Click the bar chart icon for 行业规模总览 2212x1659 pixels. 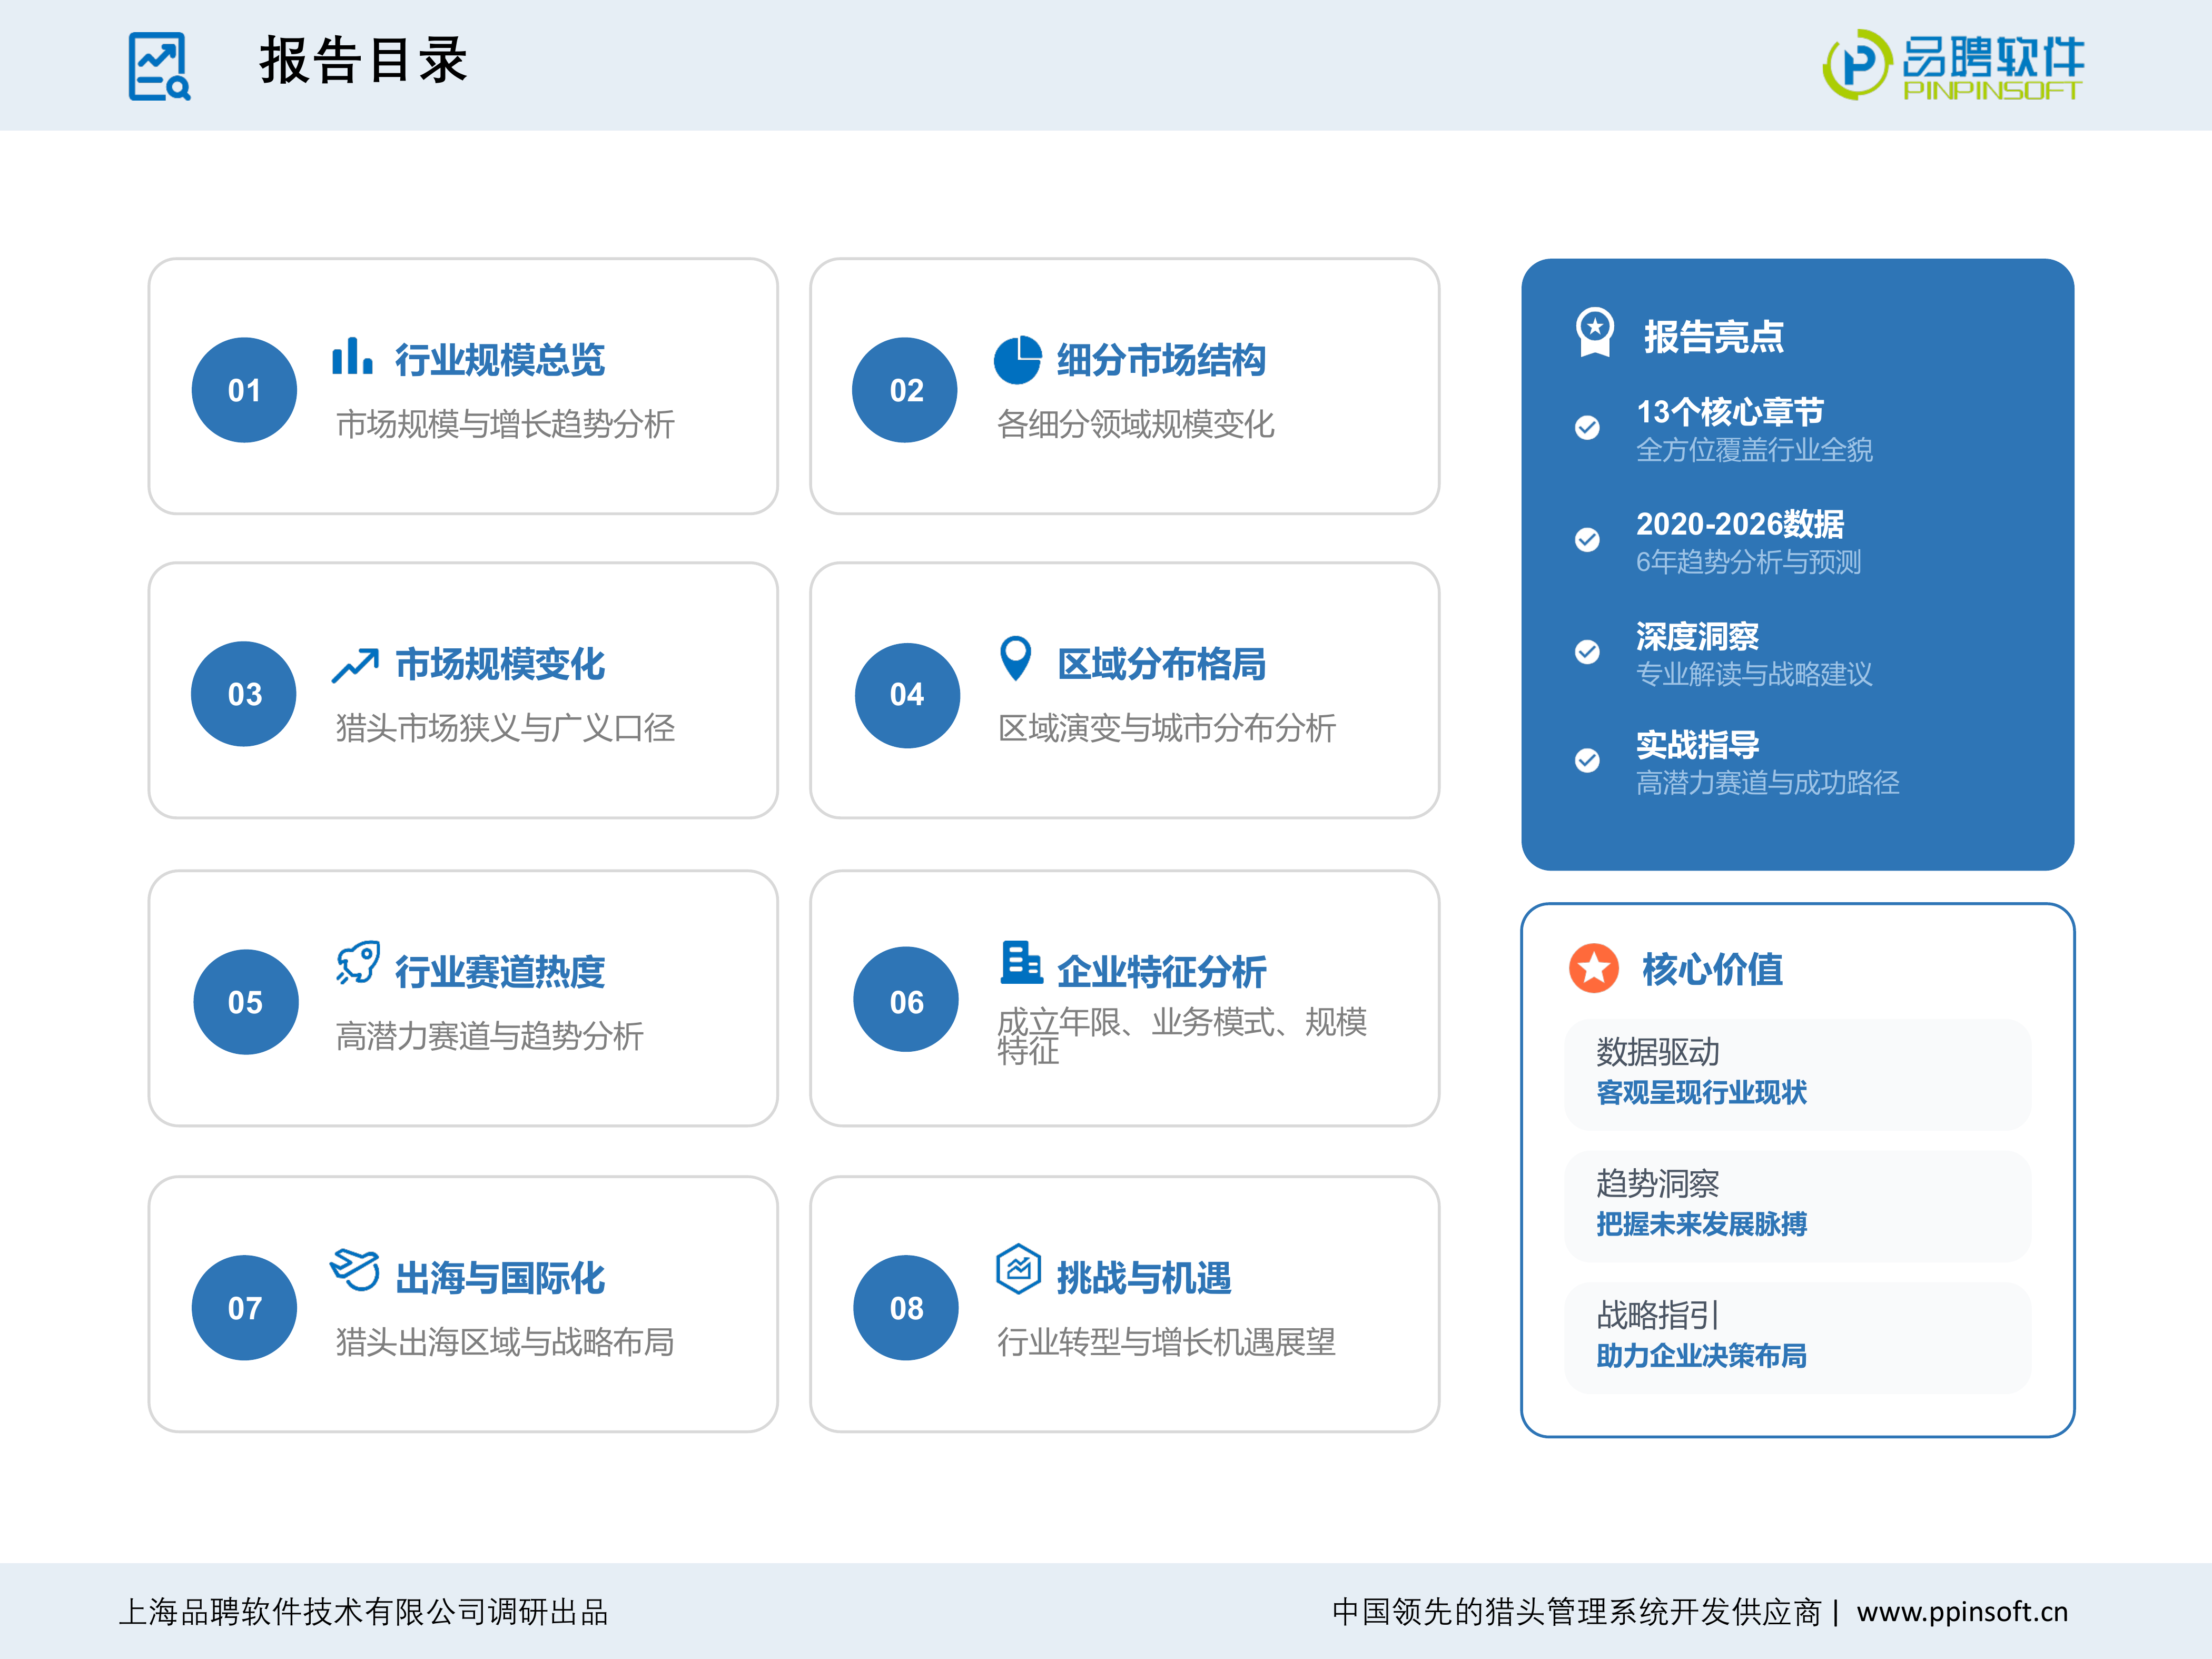coord(352,355)
